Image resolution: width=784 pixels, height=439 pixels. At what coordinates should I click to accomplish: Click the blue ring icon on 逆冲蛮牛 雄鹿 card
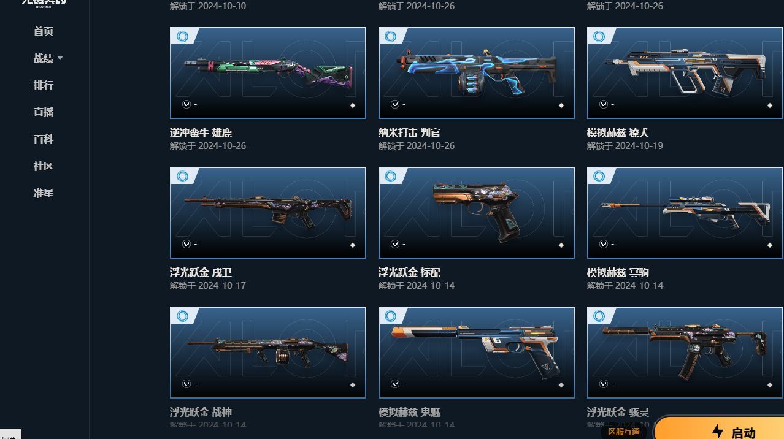click(x=182, y=37)
